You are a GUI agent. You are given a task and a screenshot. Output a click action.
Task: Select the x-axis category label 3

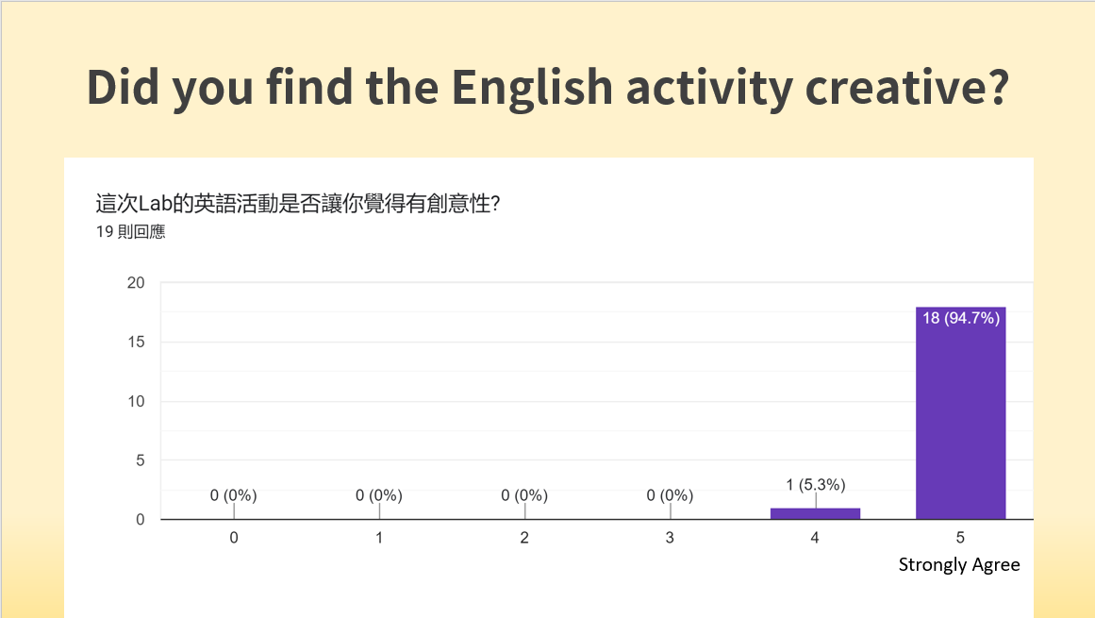pyautogui.click(x=670, y=538)
